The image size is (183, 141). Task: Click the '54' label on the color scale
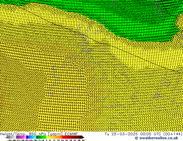83,140
